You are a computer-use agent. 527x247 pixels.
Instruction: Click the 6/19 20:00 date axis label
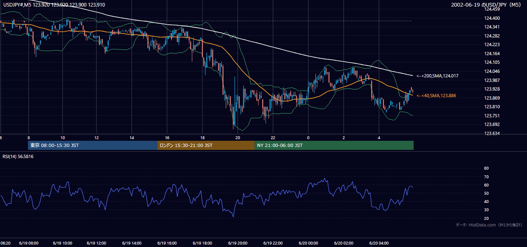coord(238,243)
